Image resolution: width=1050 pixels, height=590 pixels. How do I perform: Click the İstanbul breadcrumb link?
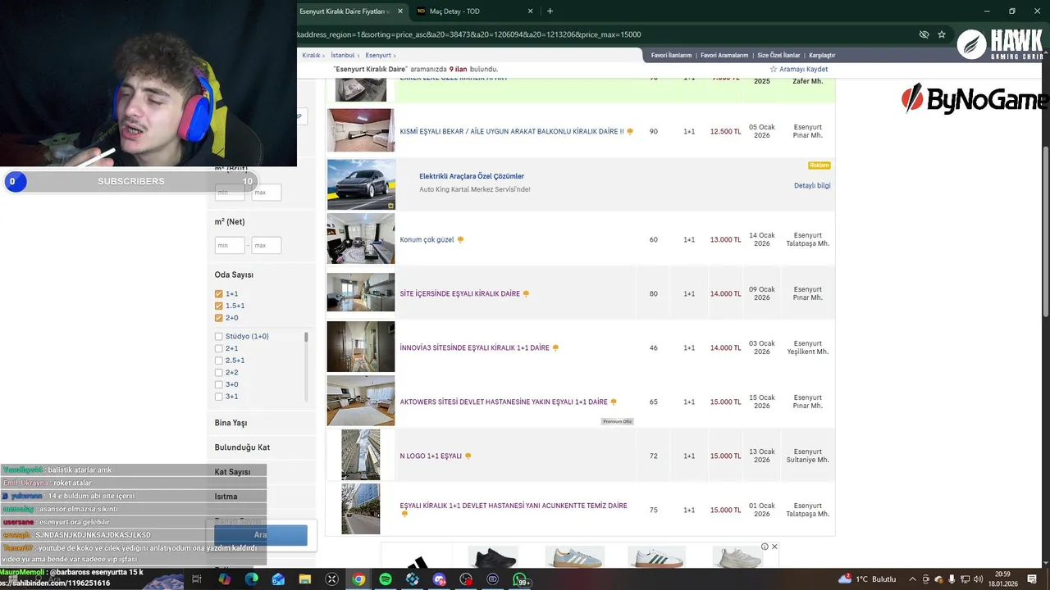click(343, 56)
